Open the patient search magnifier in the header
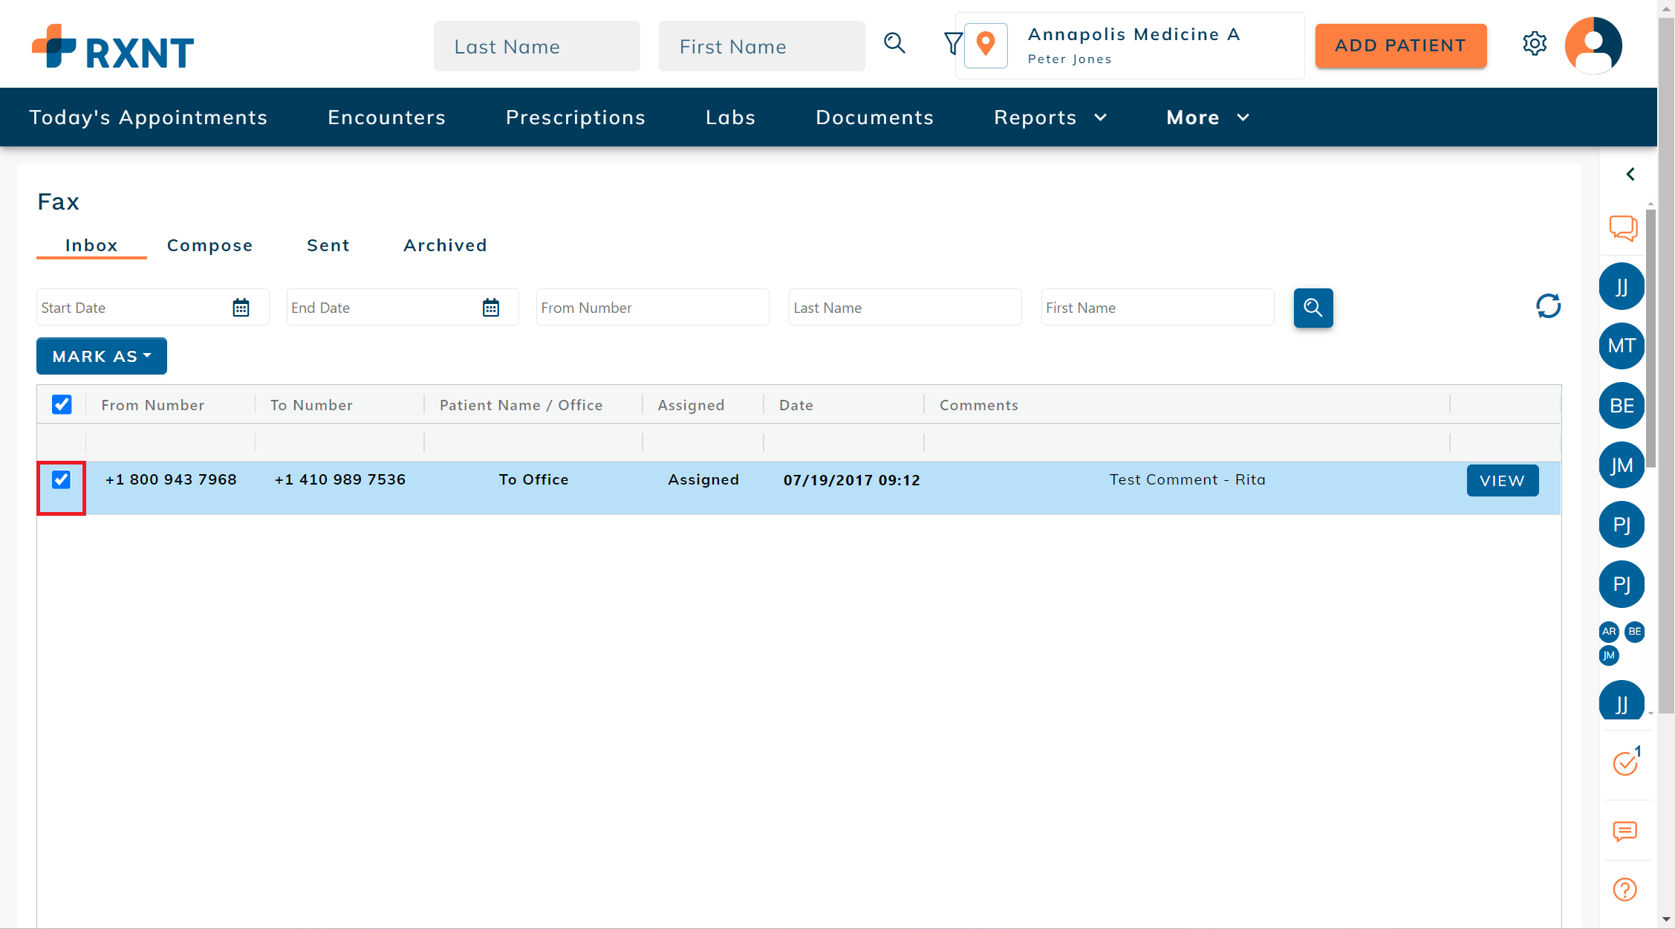 click(x=894, y=44)
